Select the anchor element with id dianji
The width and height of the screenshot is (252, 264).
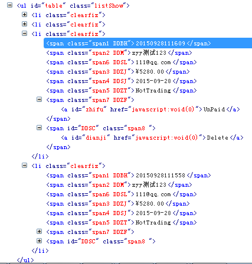click(x=152, y=137)
